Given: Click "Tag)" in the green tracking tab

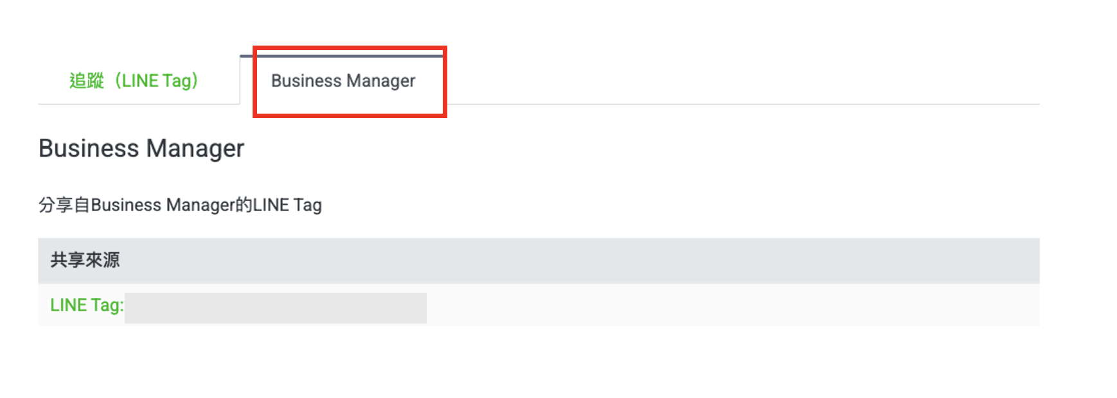Looking at the screenshot, I should click(180, 81).
